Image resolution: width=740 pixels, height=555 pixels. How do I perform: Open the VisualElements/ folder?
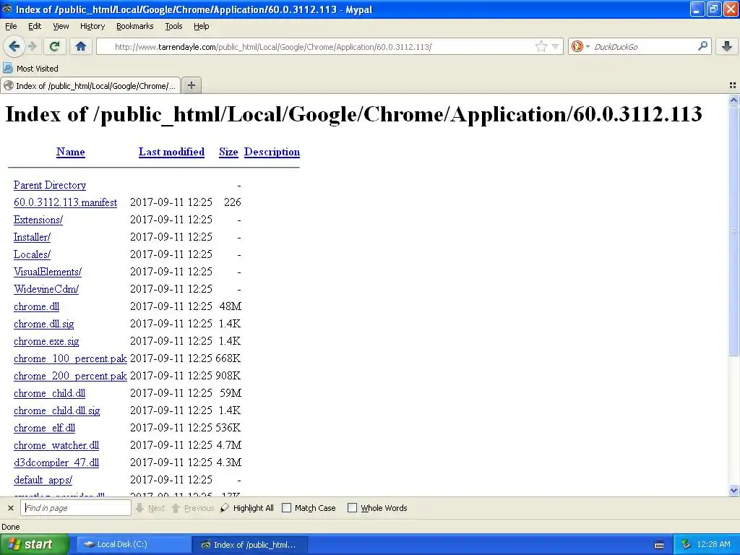pyautogui.click(x=48, y=272)
